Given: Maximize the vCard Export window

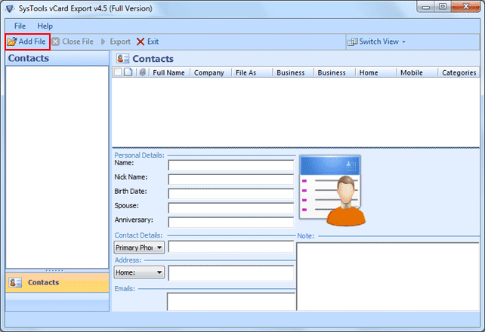Looking at the screenshot, I should (443, 7).
